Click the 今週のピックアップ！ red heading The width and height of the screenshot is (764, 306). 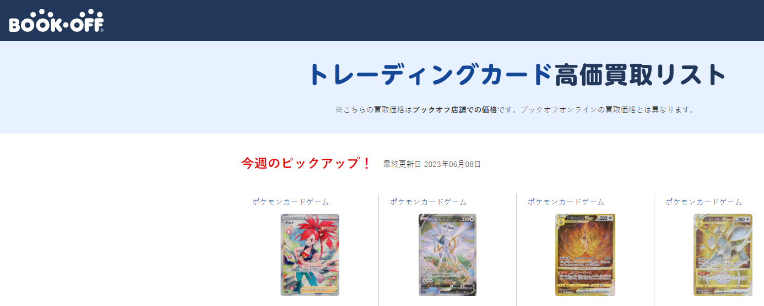tap(307, 164)
